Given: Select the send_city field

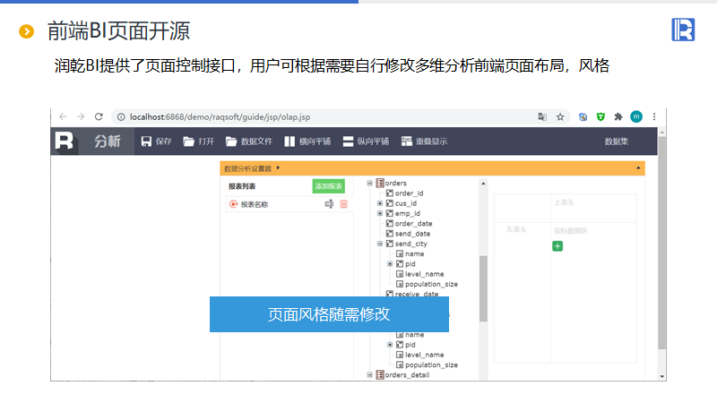Looking at the screenshot, I should pos(411,244).
